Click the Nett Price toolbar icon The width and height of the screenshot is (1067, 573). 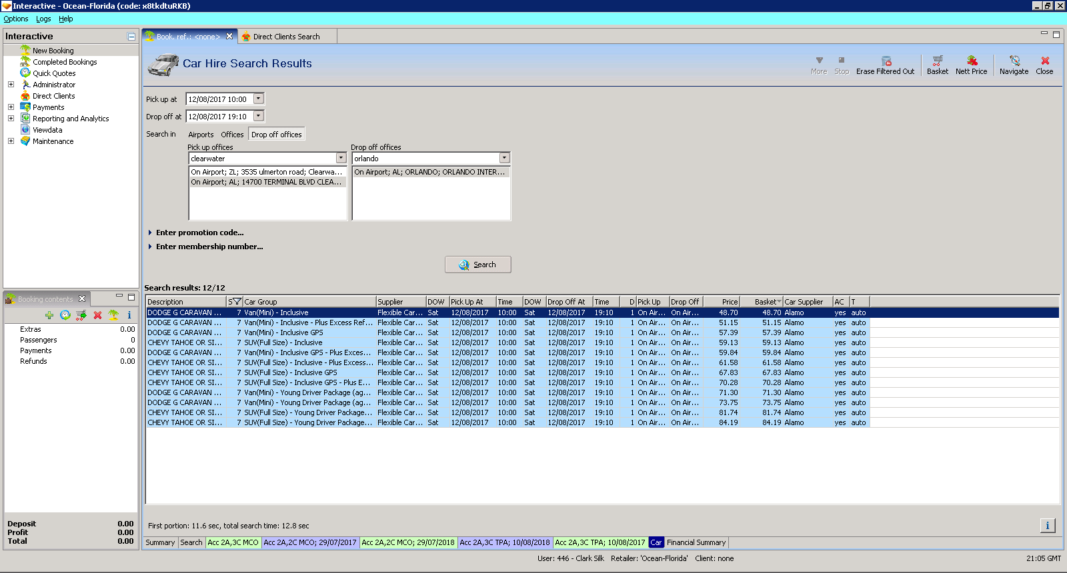tap(971, 61)
